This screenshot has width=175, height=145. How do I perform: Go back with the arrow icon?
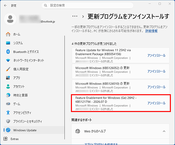[x=5, y=5]
